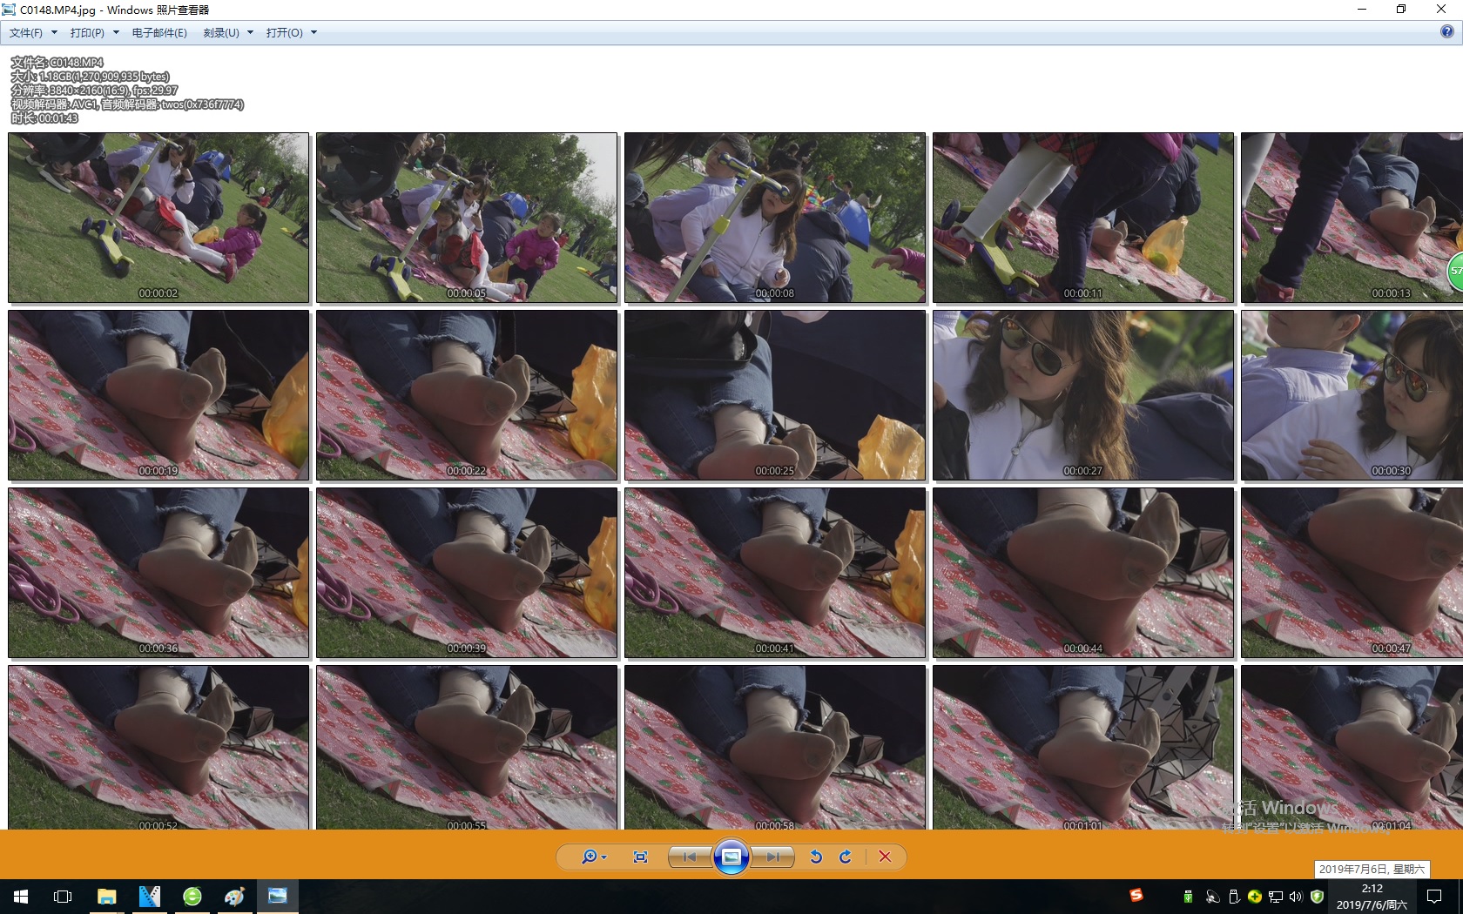
Task: Open the blue help question mark icon
Action: (x=1446, y=32)
